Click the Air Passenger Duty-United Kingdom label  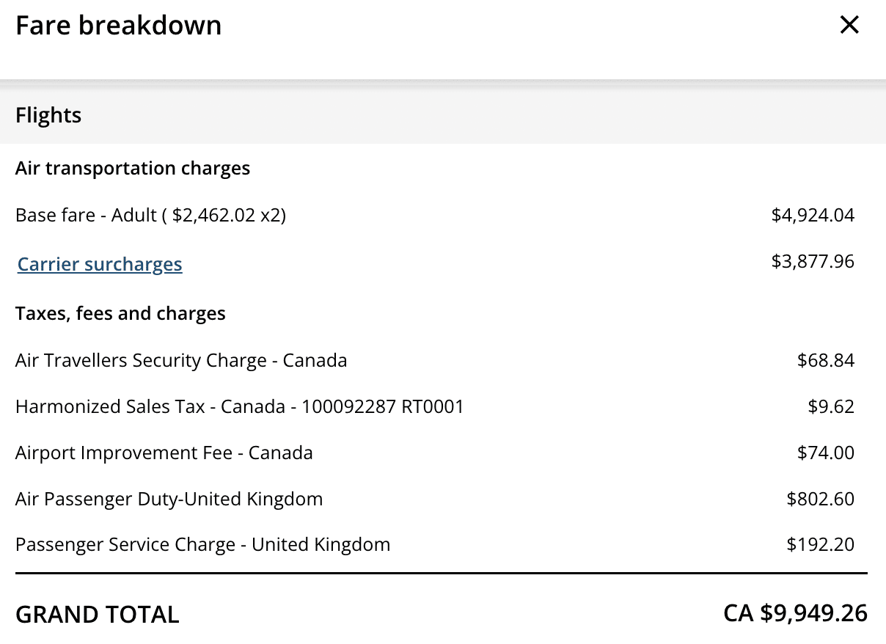point(169,499)
